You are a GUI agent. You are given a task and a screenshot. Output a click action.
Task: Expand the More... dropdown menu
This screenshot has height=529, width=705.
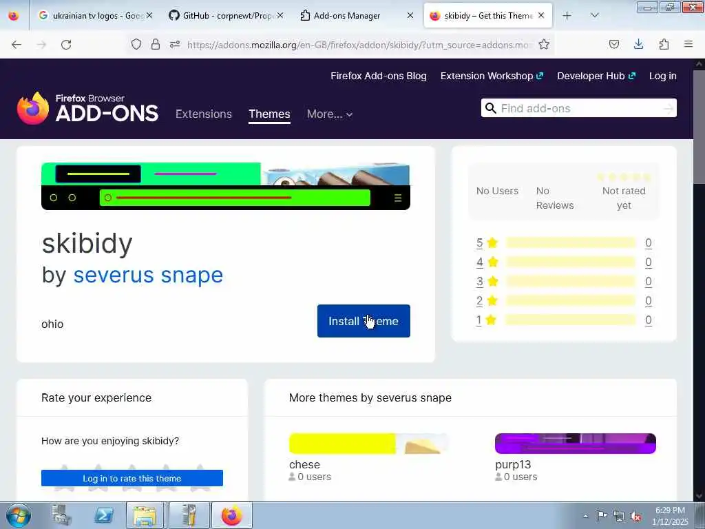pyautogui.click(x=330, y=114)
